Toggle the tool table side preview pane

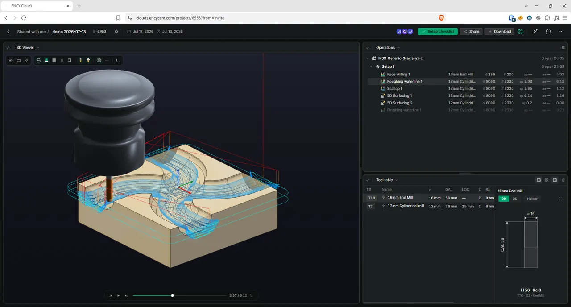pyautogui.click(x=554, y=180)
